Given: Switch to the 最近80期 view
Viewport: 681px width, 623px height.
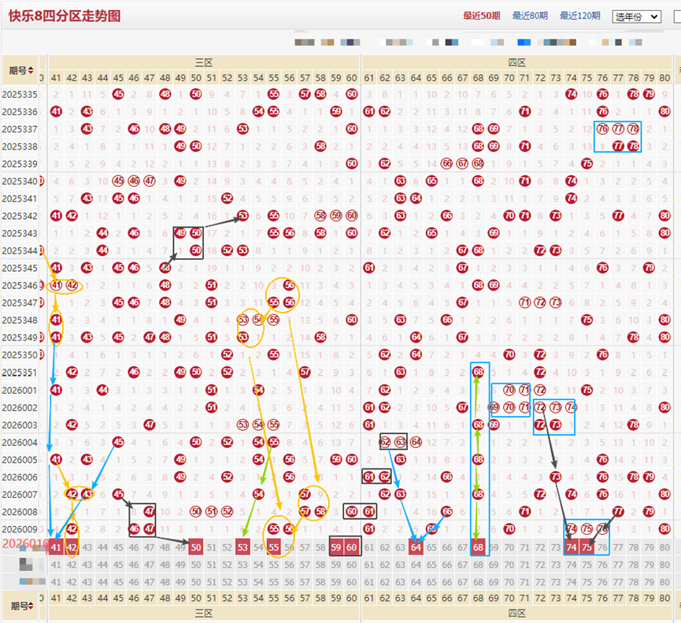Looking at the screenshot, I should coord(531,16).
